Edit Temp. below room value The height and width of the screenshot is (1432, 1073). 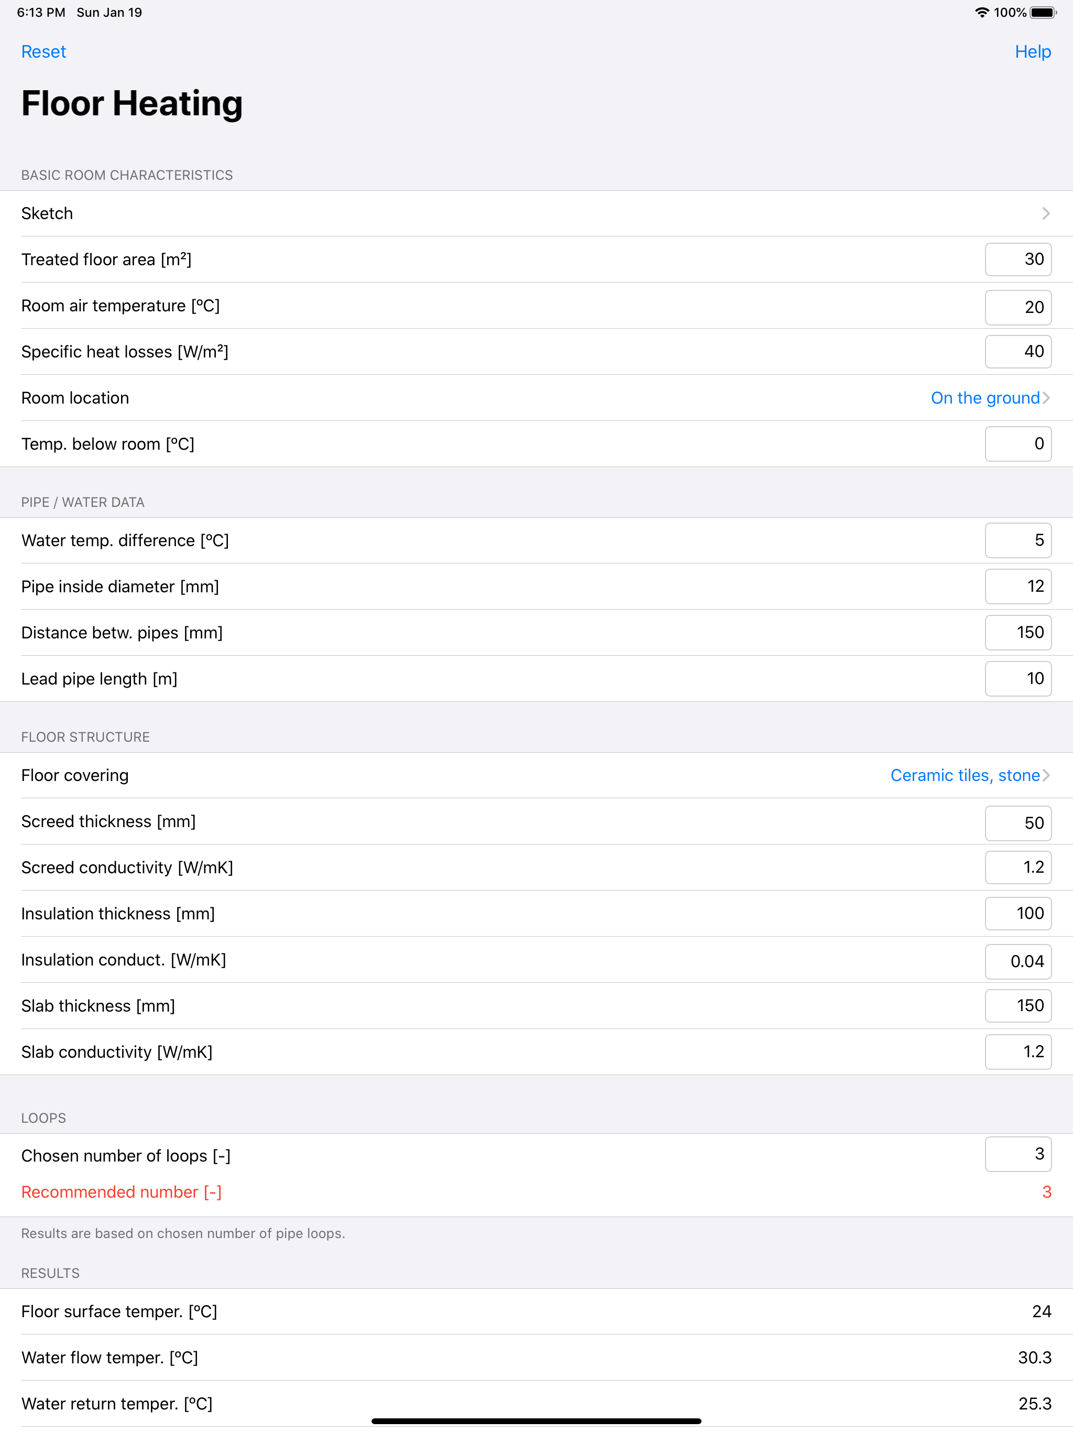[1017, 444]
